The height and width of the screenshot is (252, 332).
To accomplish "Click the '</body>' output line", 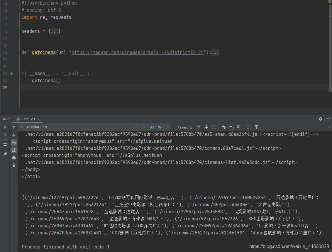I will (x=31, y=169).
